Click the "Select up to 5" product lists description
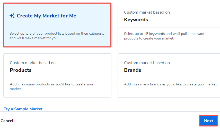The image size is (220, 128). pyautogui.click(x=57, y=34)
